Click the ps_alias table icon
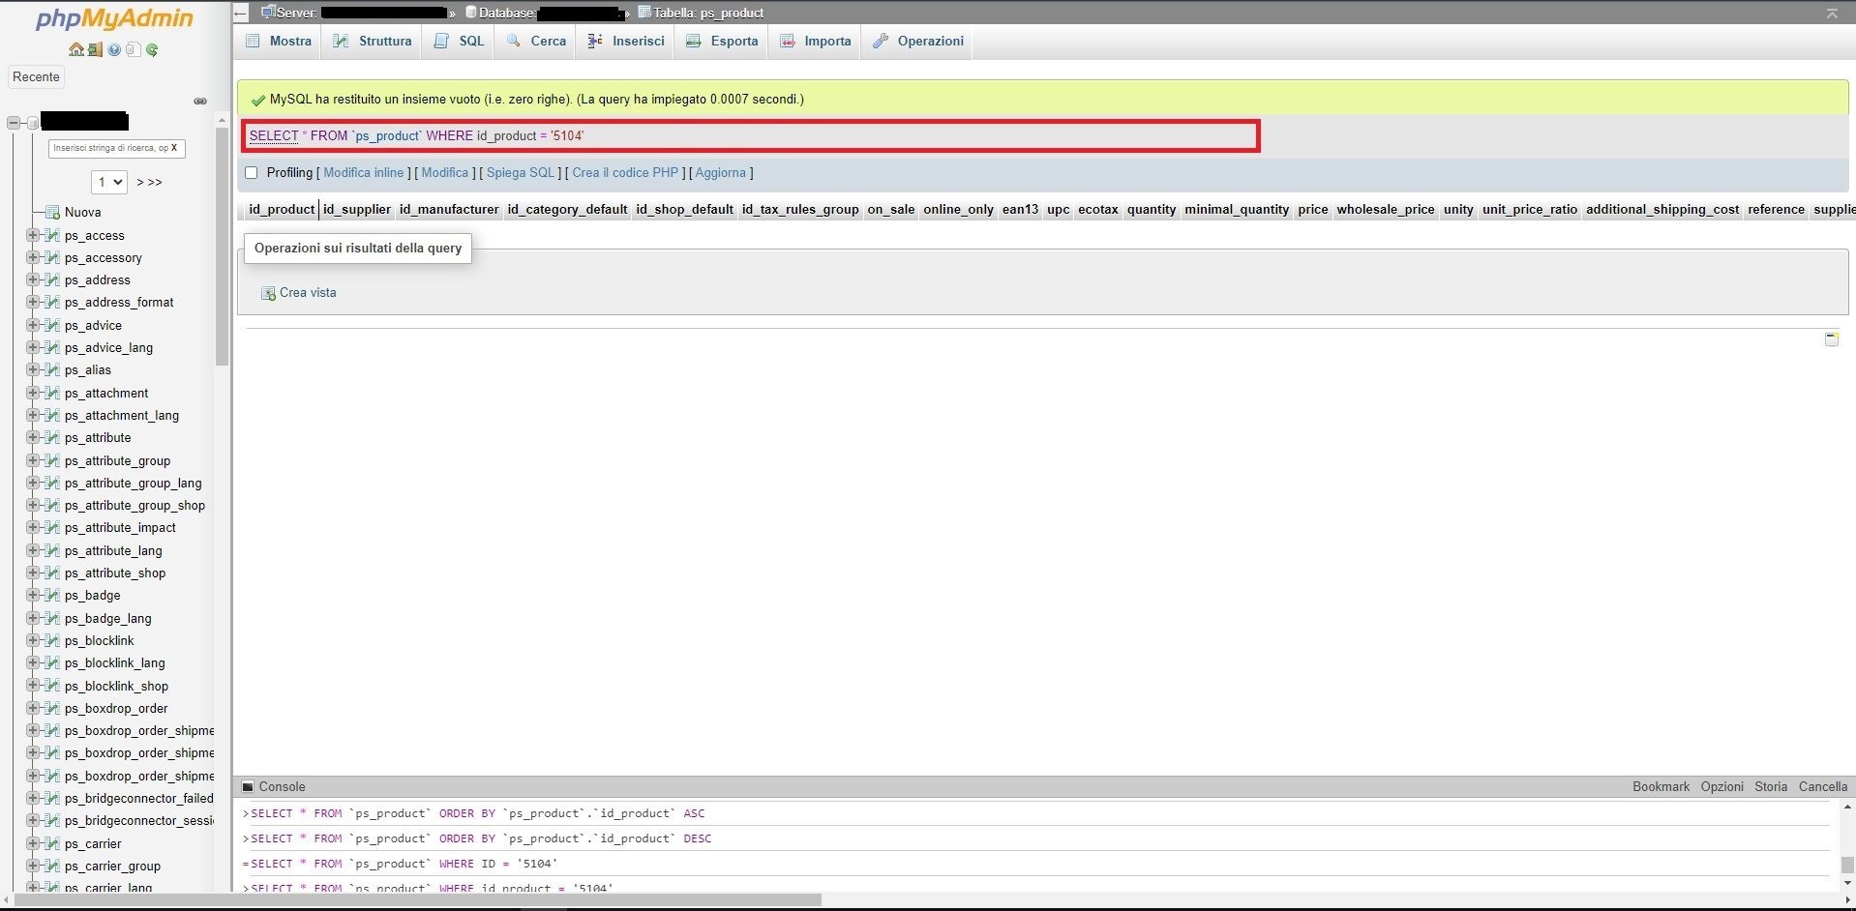The image size is (1856, 911). click(52, 369)
